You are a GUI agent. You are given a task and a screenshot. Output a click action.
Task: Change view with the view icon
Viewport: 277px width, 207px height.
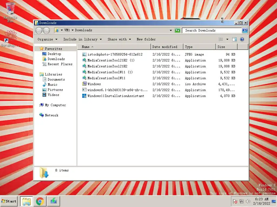click(221, 39)
